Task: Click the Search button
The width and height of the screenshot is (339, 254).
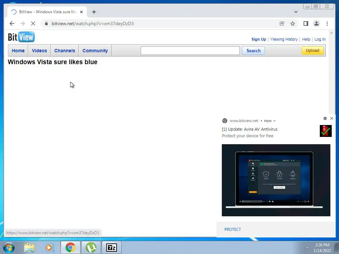Action: pyautogui.click(x=253, y=51)
